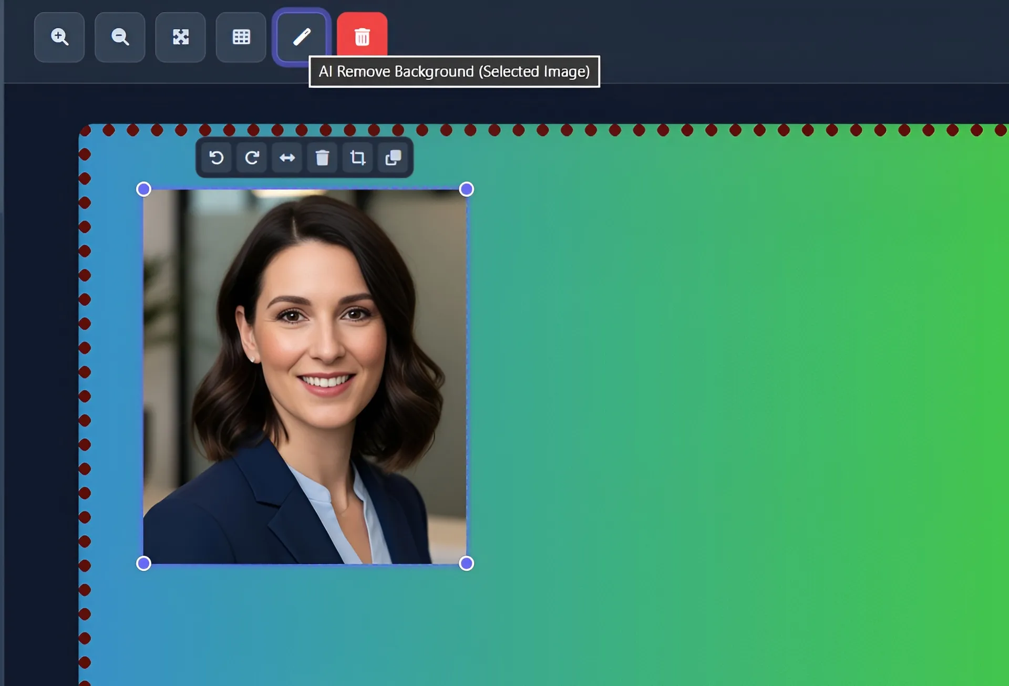Rotate the selected image clockwise

[252, 158]
